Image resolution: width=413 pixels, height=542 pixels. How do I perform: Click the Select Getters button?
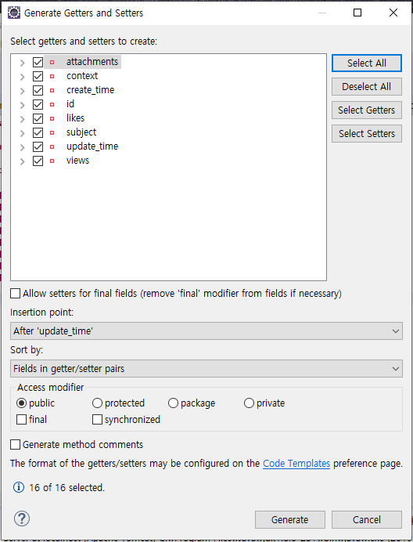coord(367,110)
